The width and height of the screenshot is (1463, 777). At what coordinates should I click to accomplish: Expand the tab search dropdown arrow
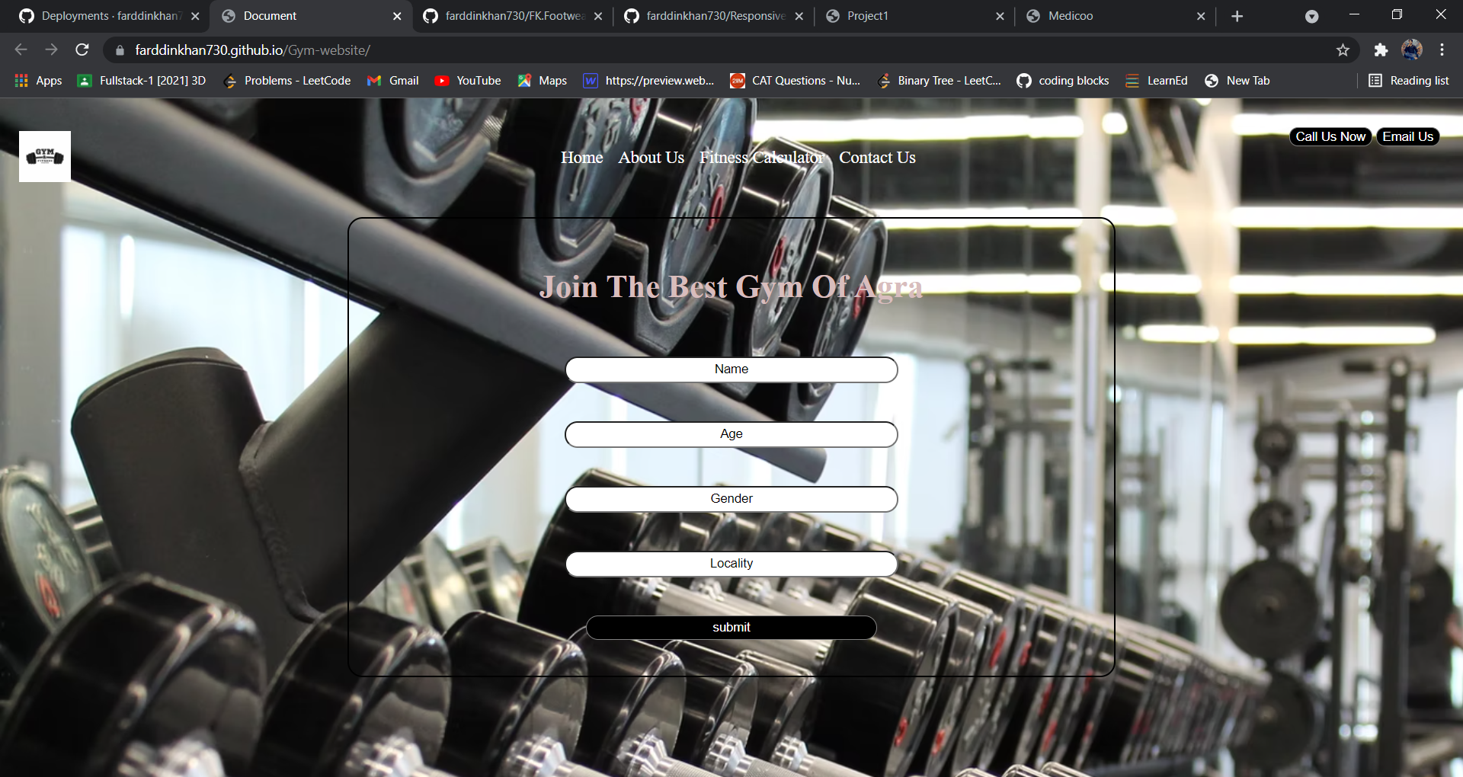(1311, 16)
